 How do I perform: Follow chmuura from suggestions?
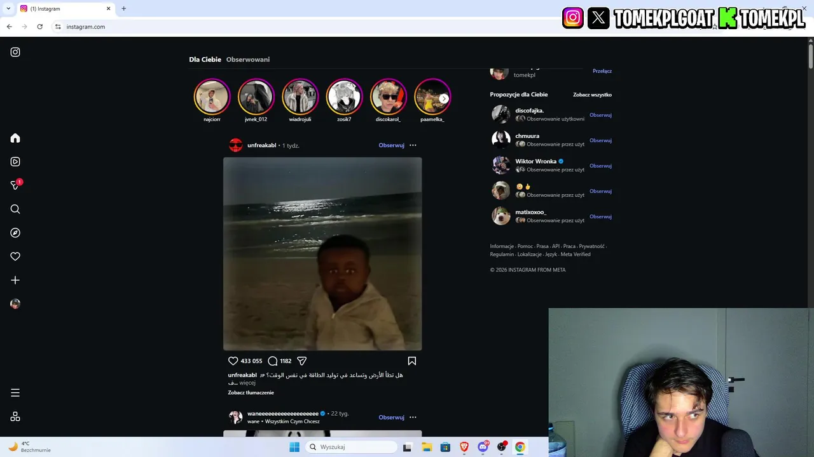(600, 140)
